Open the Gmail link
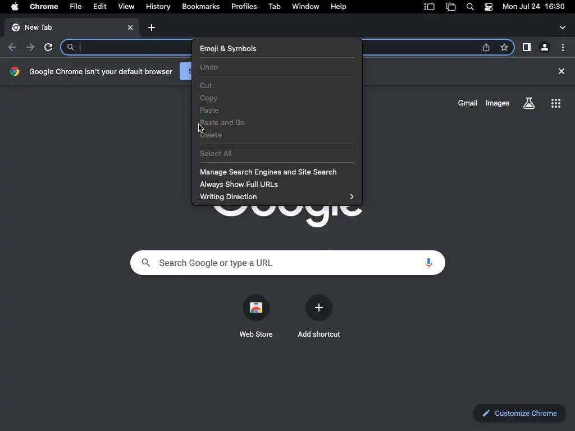 click(x=467, y=103)
